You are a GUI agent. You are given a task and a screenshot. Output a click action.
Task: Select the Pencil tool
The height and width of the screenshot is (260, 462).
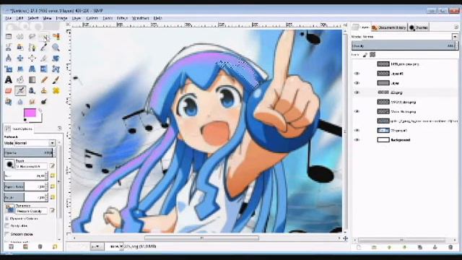click(44, 79)
